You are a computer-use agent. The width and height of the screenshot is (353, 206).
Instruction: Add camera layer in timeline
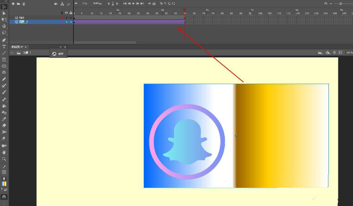click(x=56, y=4)
